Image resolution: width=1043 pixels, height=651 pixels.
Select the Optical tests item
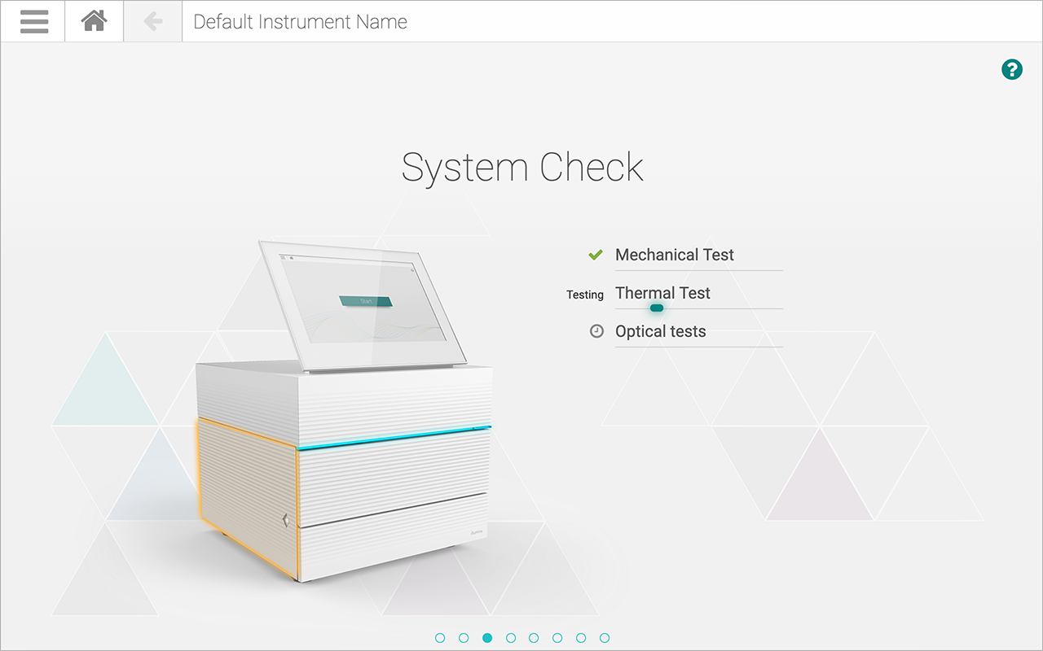tap(660, 331)
